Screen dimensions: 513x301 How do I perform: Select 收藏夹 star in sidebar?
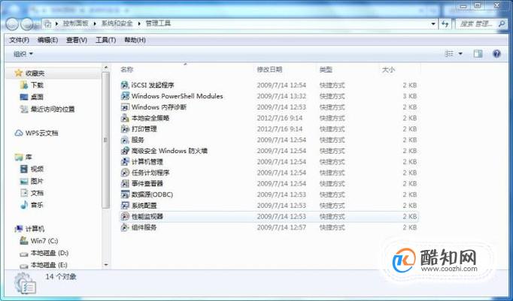[18, 73]
